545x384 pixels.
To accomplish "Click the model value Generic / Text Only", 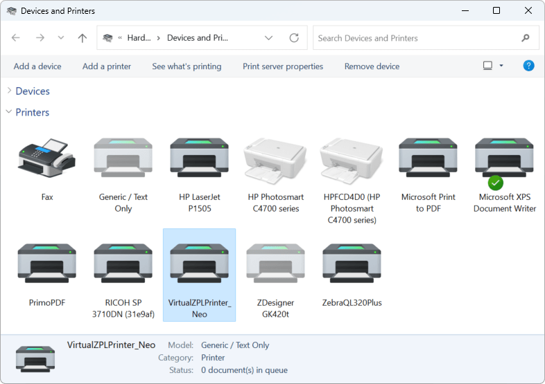I will (x=235, y=345).
